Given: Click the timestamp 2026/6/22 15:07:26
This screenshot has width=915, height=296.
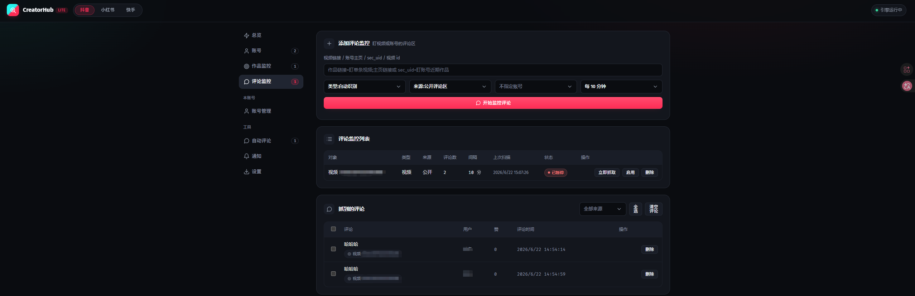Looking at the screenshot, I should (x=511, y=173).
